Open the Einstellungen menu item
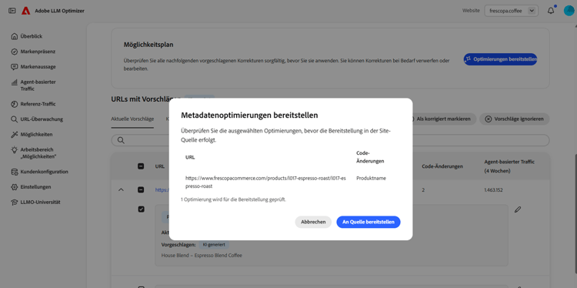Screen dimensions: 577x288 (x=35, y=186)
